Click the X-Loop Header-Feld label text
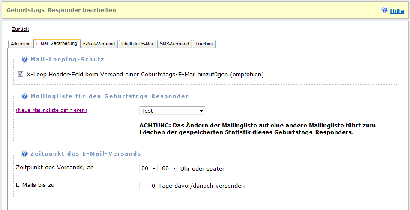Screen dimensions: 410x210 tap(145, 74)
